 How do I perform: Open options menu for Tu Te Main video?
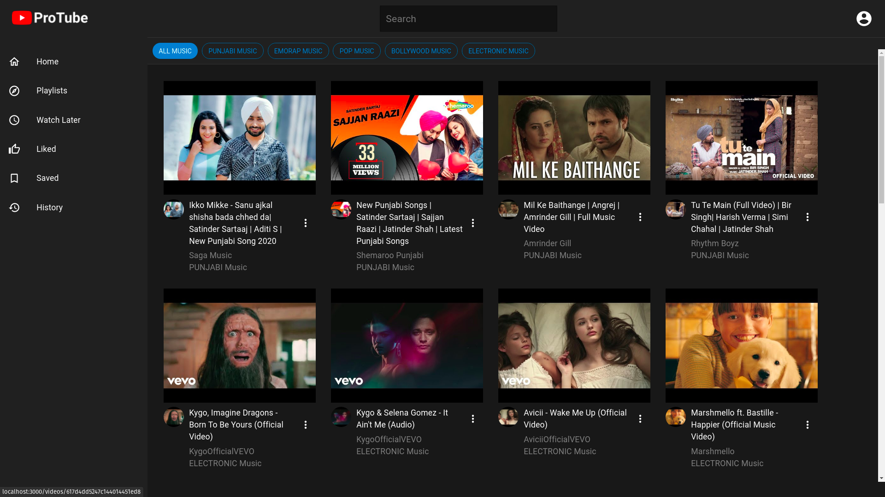pyautogui.click(x=808, y=217)
